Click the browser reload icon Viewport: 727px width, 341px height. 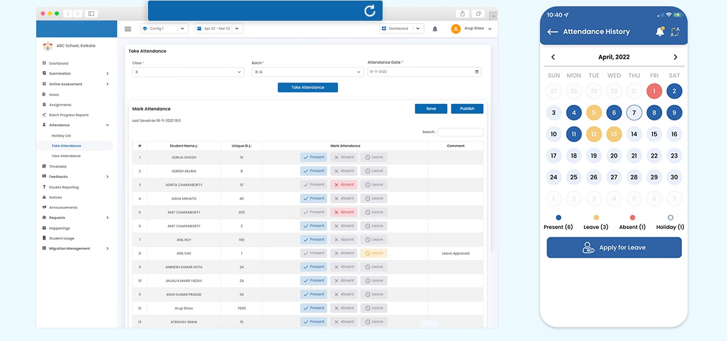click(369, 11)
